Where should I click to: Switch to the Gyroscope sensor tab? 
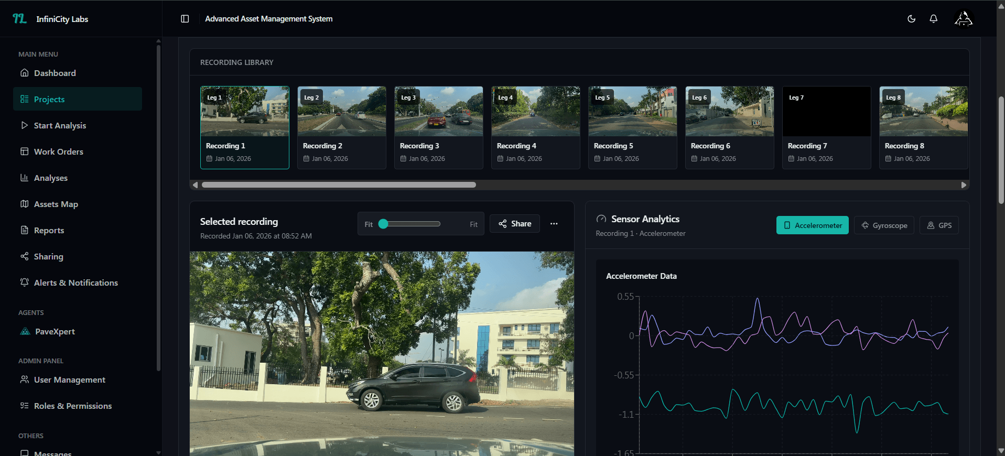(x=884, y=225)
